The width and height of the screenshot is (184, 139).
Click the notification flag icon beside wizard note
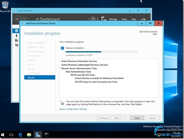pos(62,103)
